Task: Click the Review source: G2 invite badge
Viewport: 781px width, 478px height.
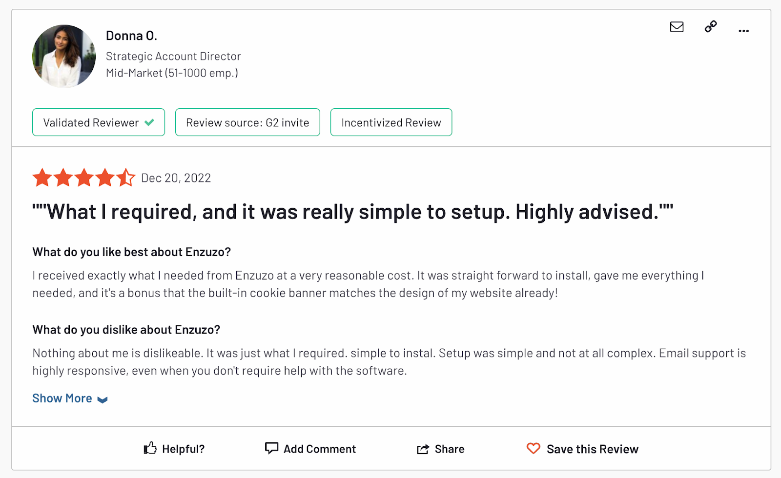Action: click(247, 122)
